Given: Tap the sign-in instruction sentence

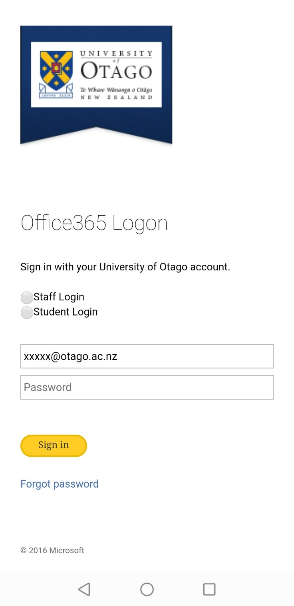Looking at the screenshot, I should (x=125, y=267).
